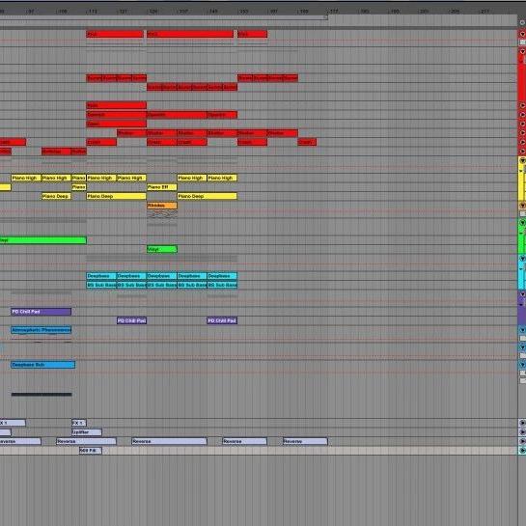This screenshot has width=526, height=526.
Task: Click the automation lane box under the Rhodes track
Action: pyautogui.click(x=522, y=213)
